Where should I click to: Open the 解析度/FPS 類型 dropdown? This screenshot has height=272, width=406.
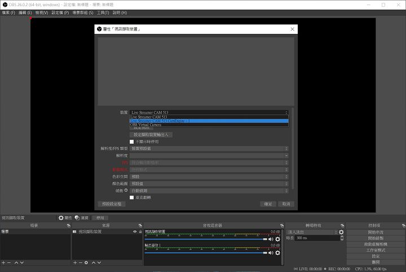[x=209, y=148]
